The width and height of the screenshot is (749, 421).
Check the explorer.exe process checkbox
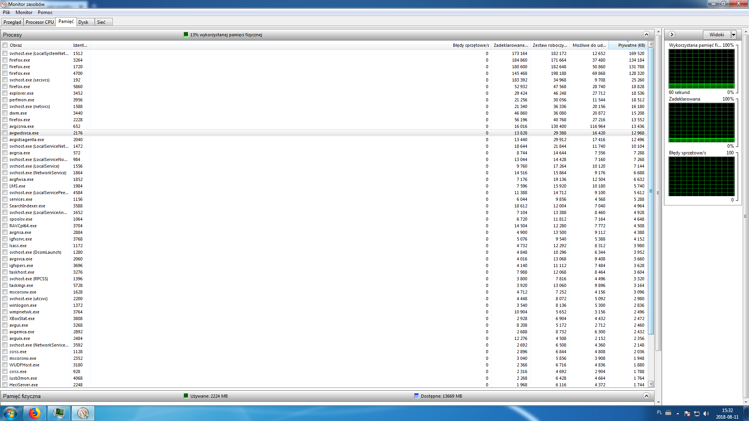click(5, 93)
